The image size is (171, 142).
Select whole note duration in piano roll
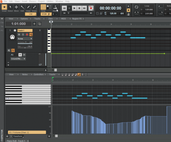(x=62, y=75)
